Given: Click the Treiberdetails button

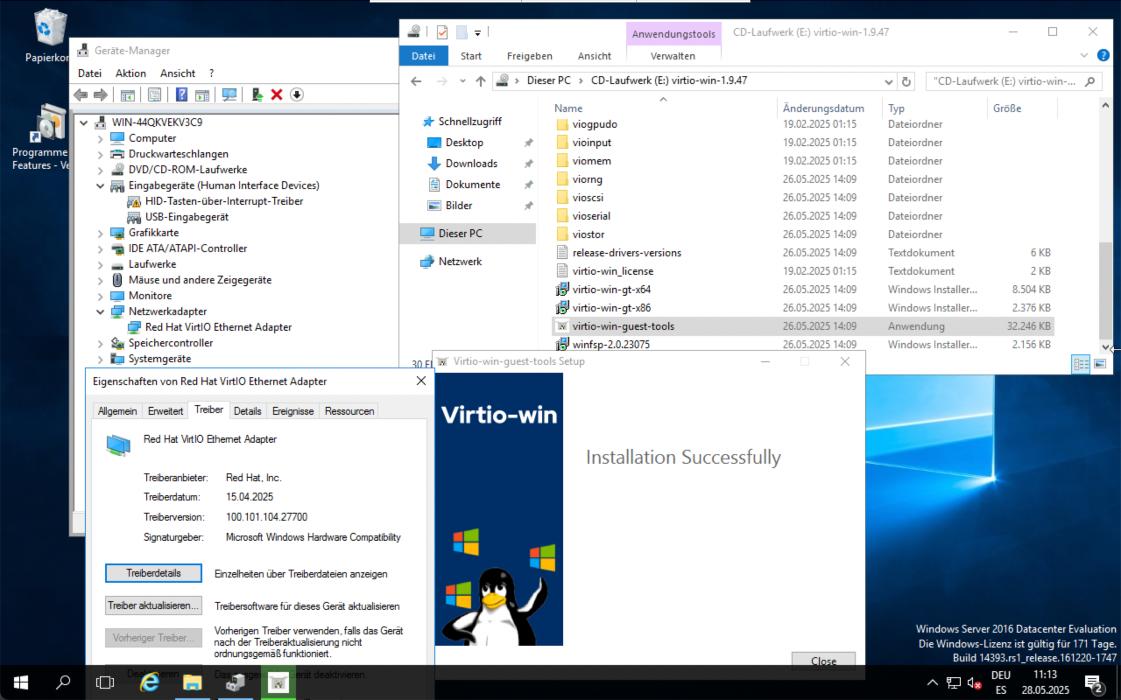Looking at the screenshot, I should [x=153, y=573].
